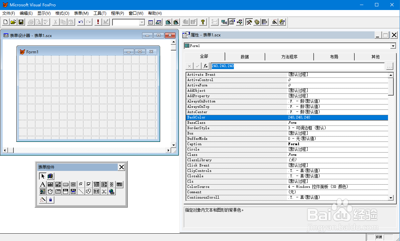Open the 表单(M) menu
This screenshot has width=400, height=241.
(x=81, y=13)
